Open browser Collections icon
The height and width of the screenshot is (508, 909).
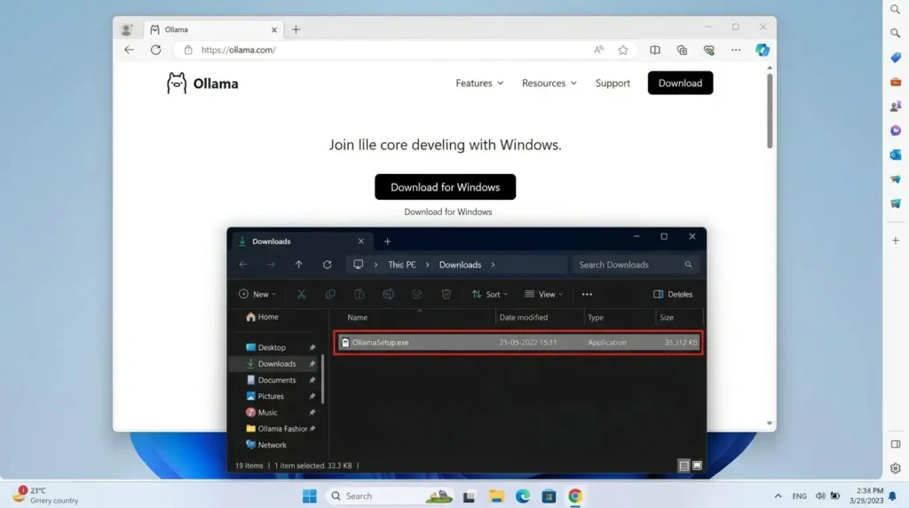click(682, 50)
